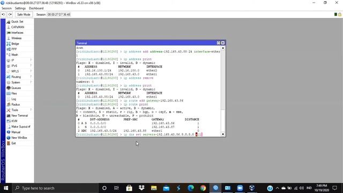The width and height of the screenshot is (343, 193).
Task: Open File Explorer from taskbar
Action: (154, 188)
